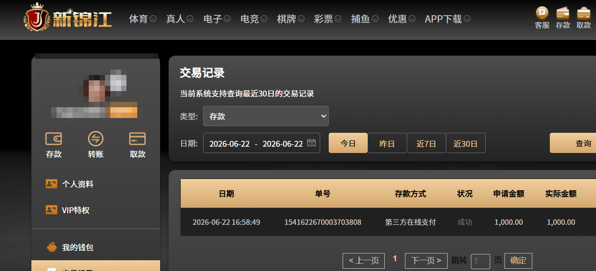The image size is (596, 271).
Task: Click the 存款方式 column header
Action: coord(410,194)
